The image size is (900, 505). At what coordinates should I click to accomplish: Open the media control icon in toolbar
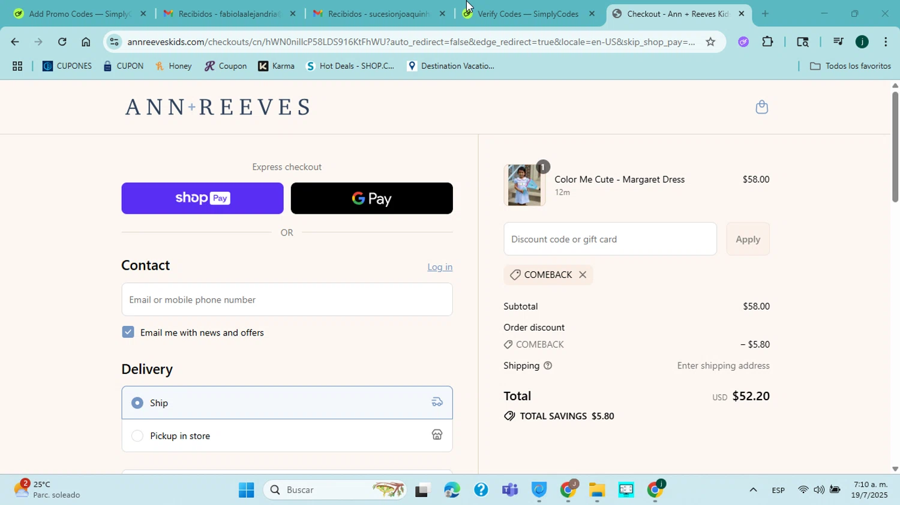838,42
